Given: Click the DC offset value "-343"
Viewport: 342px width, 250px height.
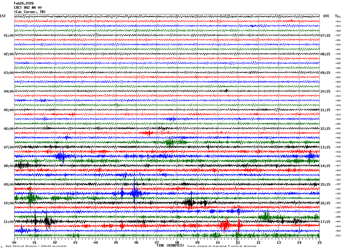Looking at the screenshot, I should pos(338,208).
